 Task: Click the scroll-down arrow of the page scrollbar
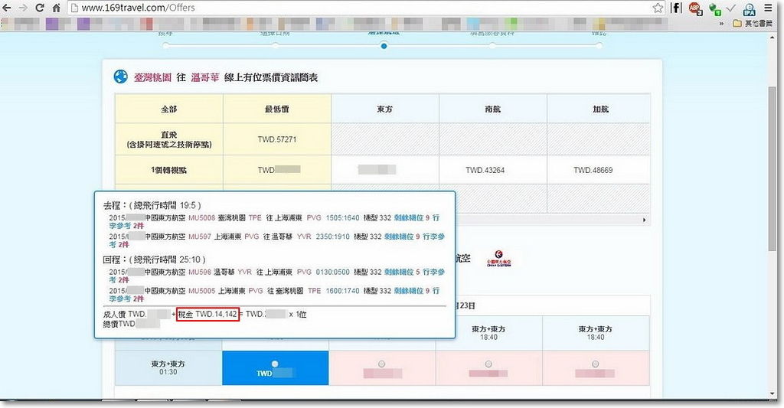tap(772, 394)
